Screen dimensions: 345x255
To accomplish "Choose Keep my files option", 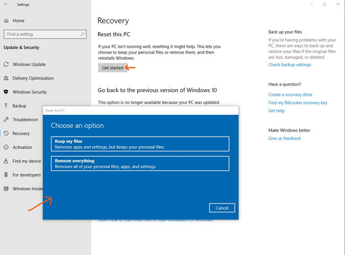I will (x=140, y=144).
